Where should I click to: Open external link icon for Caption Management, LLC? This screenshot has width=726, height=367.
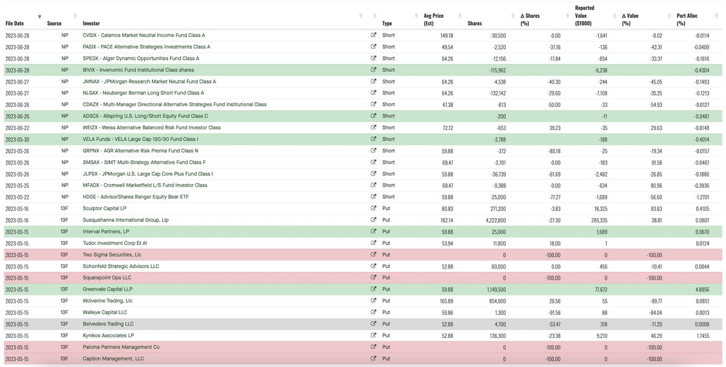coord(373,359)
